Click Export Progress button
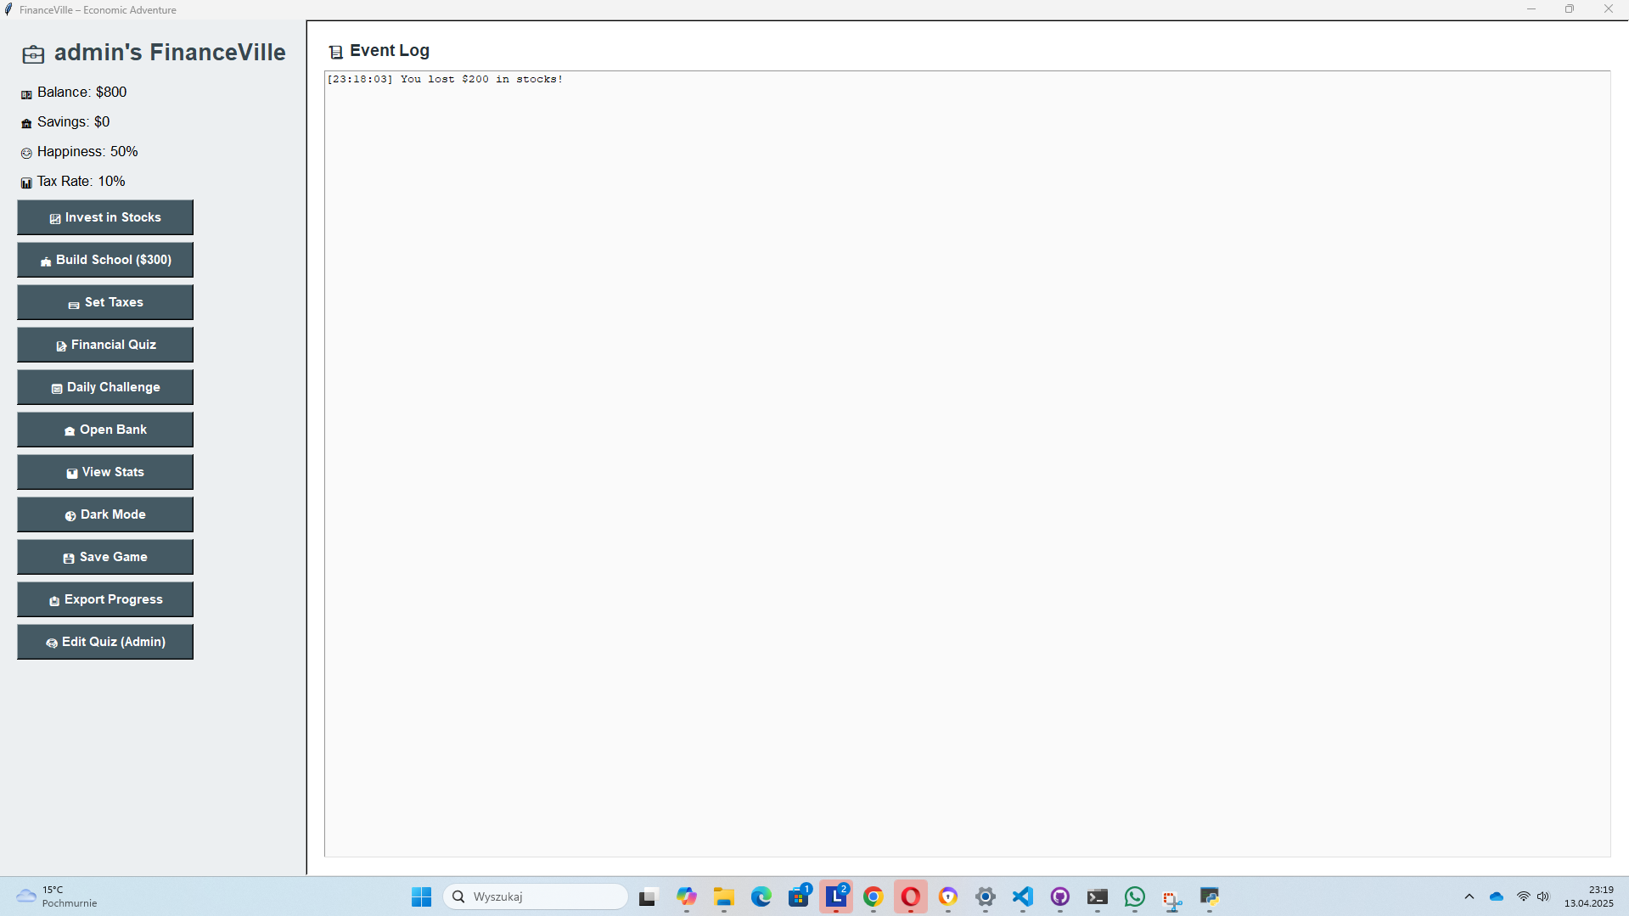1629x916 pixels. point(105,599)
